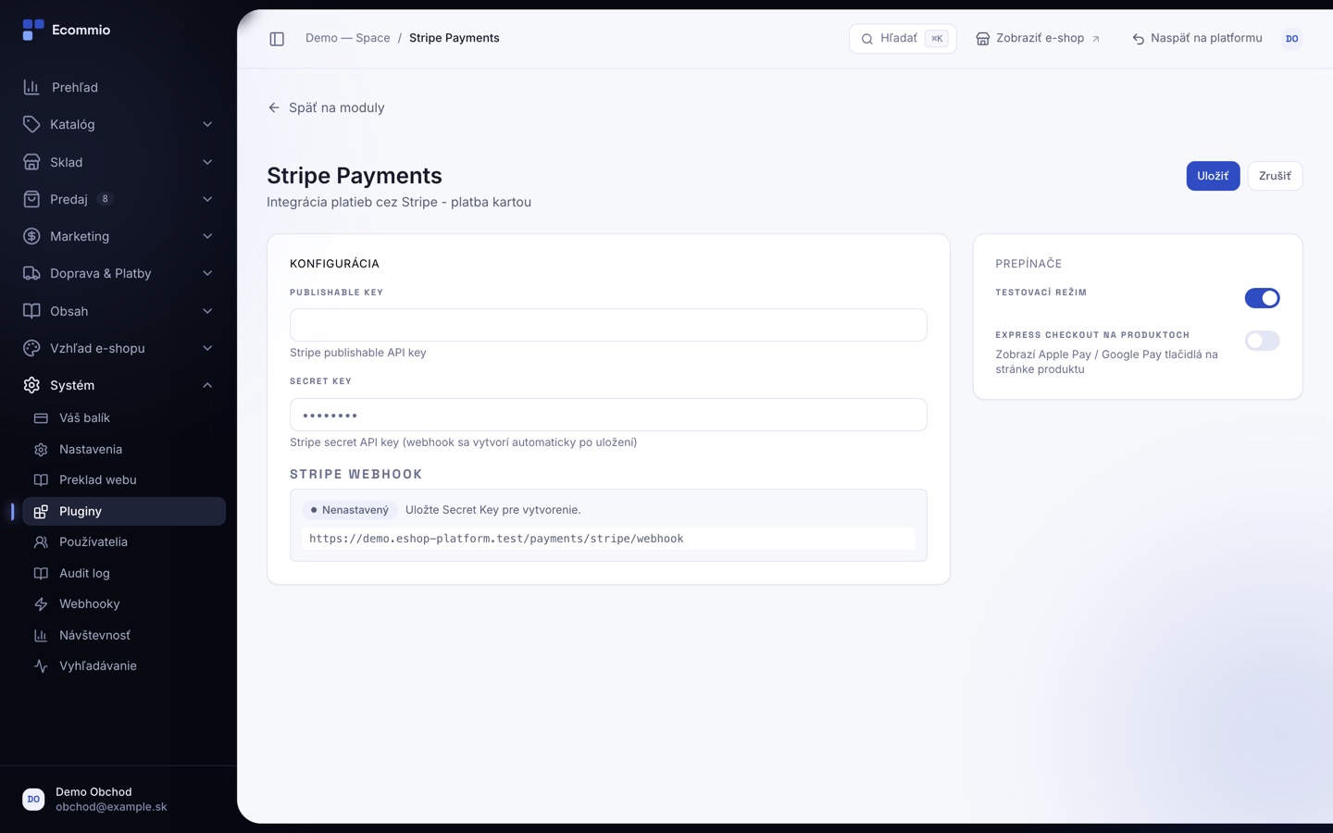Toggle the sidebar panel icon
This screenshot has height=833, width=1333.
pyautogui.click(x=277, y=39)
